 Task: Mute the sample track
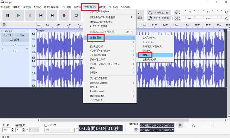coord(8,35)
